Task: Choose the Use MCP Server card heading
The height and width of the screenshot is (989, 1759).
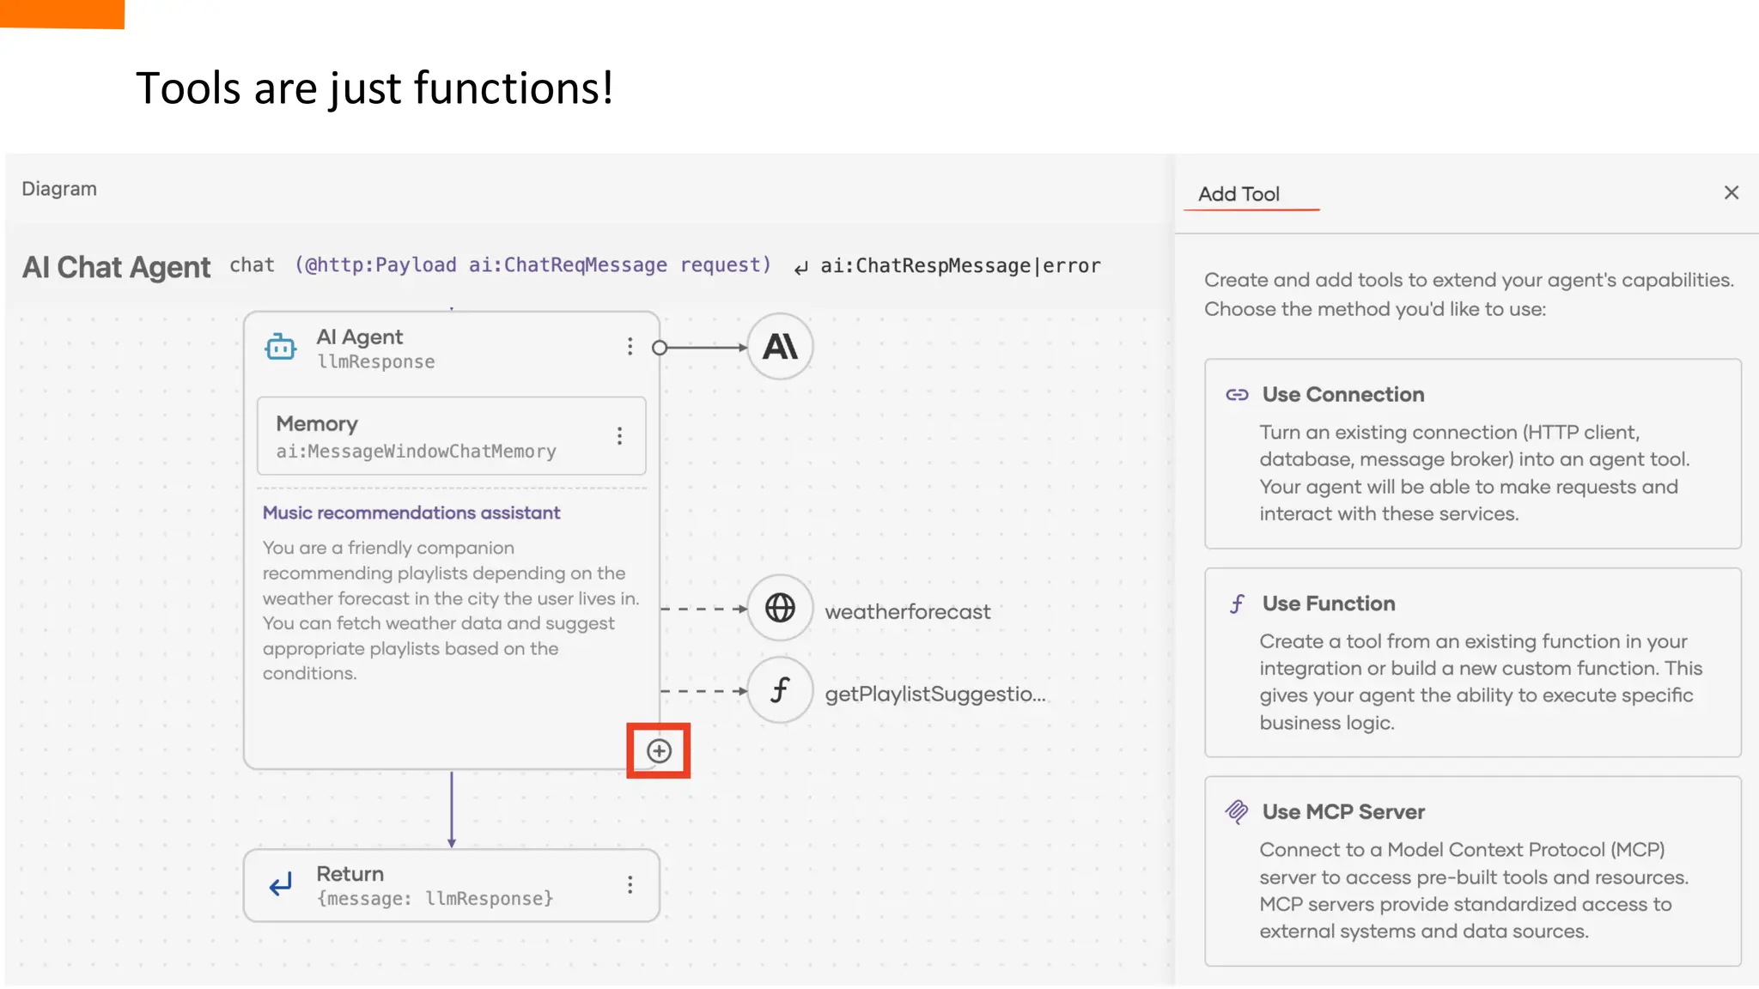Action: tap(1343, 812)
